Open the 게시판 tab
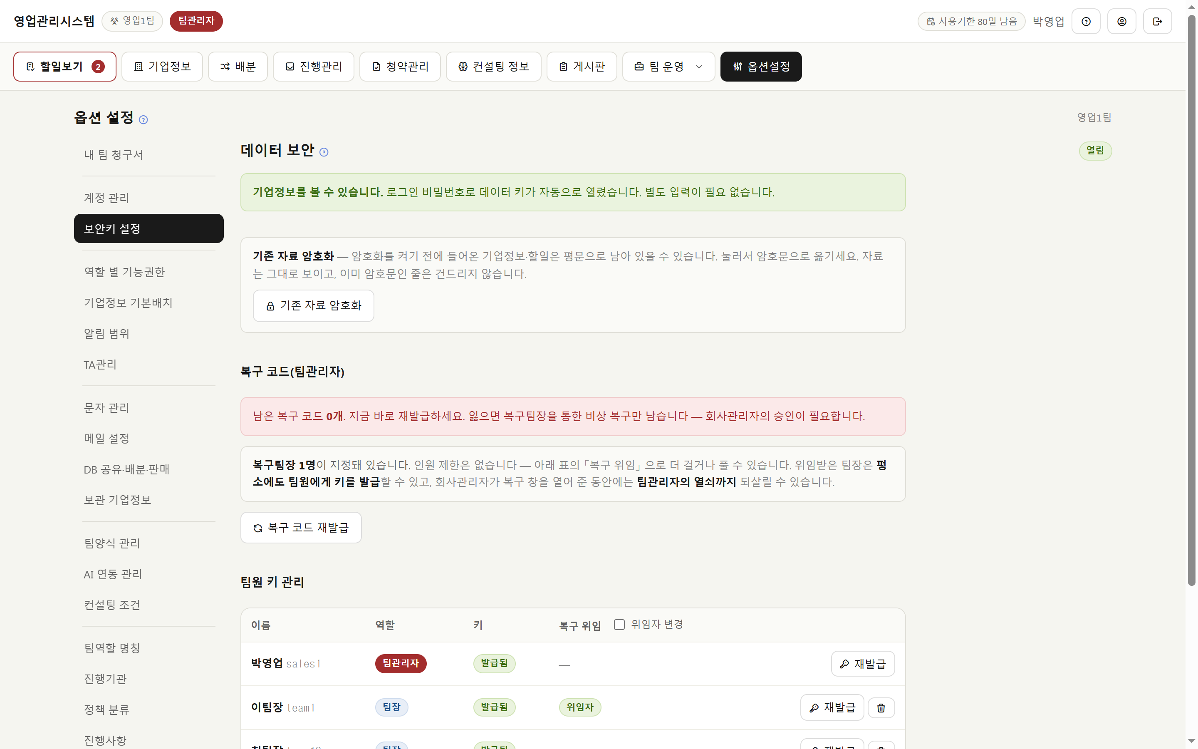The height and width of the screenshot is (749, 1198). pos(582,67)
